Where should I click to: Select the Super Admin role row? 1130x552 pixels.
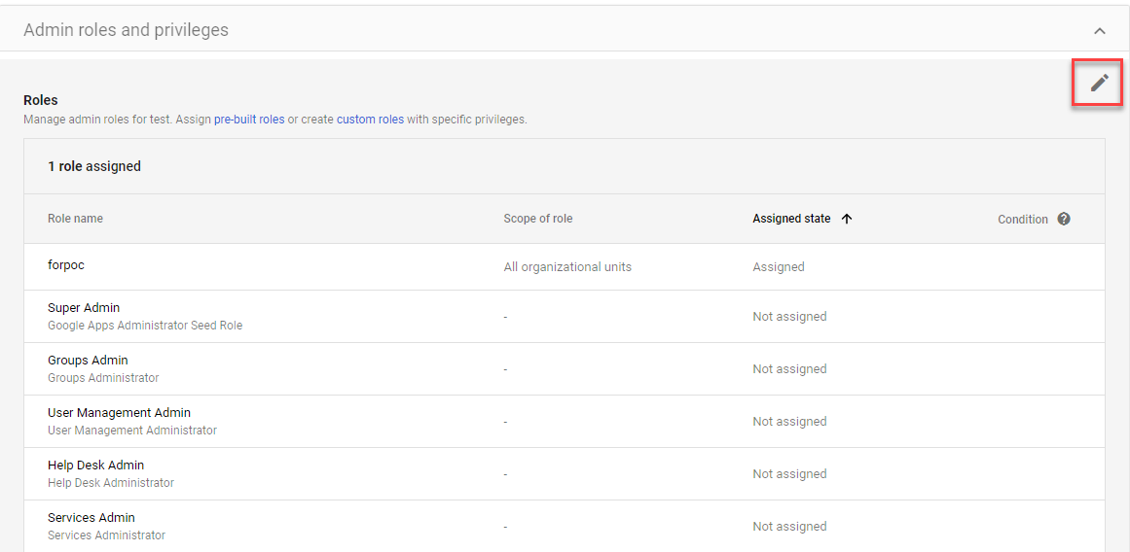point(84,308)
